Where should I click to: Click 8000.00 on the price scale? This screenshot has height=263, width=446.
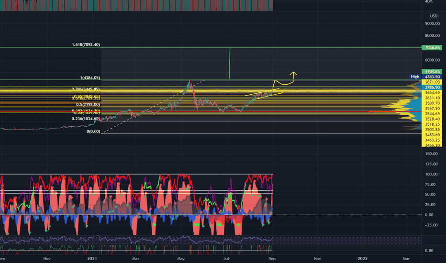tap(432, 35)
